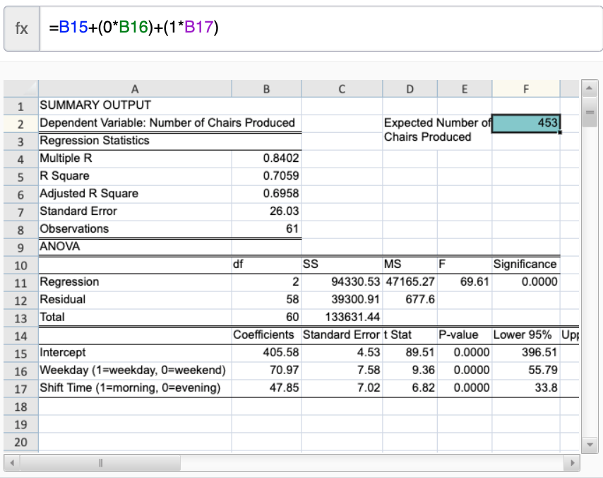Select column header A
603x478 pixels.
[134, 88]
